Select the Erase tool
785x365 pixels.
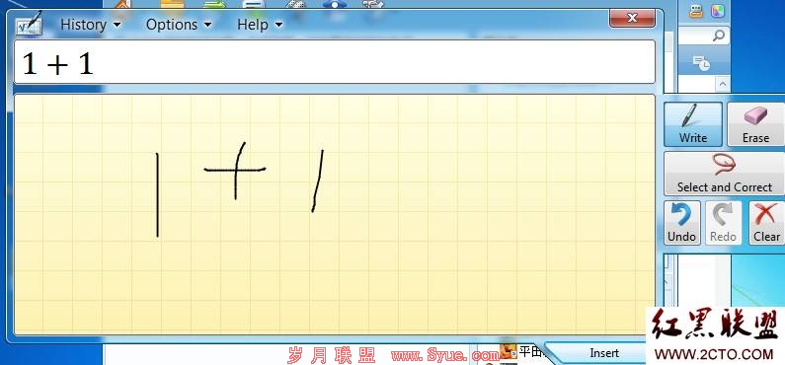click(x=755, y=124)
